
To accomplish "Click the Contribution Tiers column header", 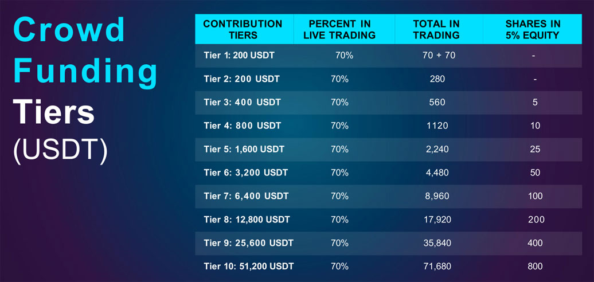I will pyautogui.click(x=243, y=30).
